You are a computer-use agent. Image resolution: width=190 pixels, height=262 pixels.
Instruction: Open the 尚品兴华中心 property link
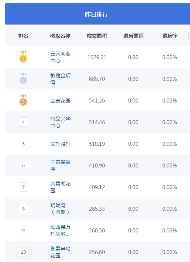coord(60,122)
